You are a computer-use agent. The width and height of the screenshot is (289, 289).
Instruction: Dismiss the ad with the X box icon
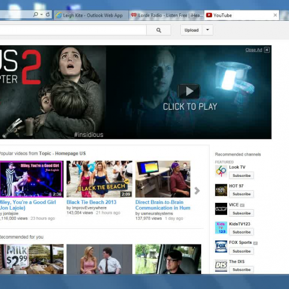tap(267, 50)
